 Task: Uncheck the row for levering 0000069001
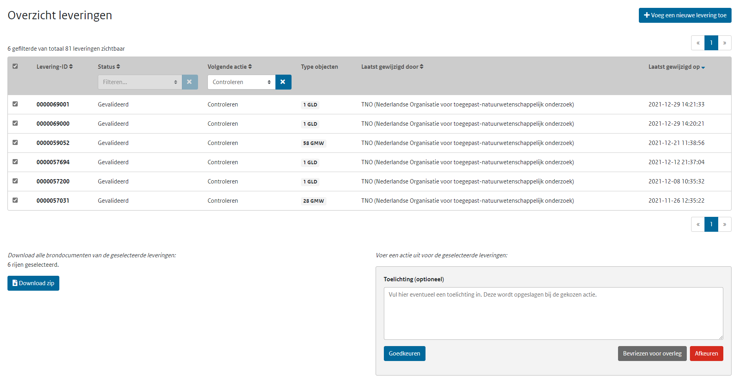pyautogui.click(x=15, y=104)
